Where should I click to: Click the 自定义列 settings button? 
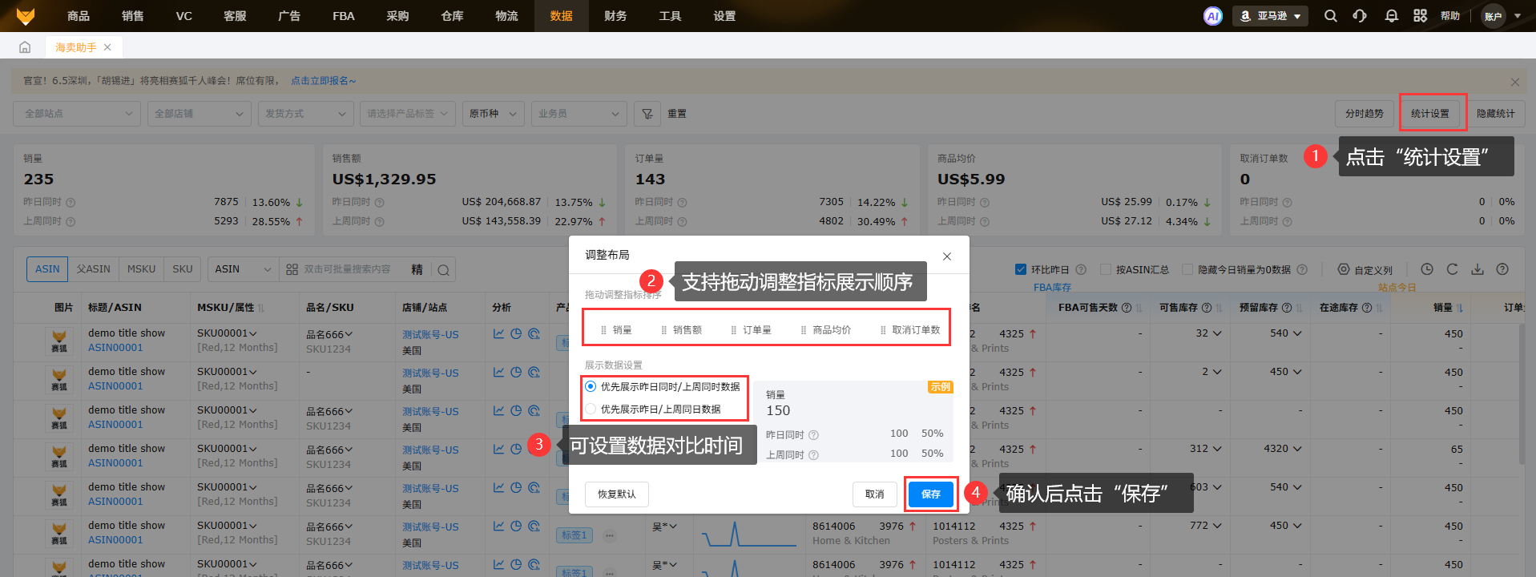coord(1365,270)
